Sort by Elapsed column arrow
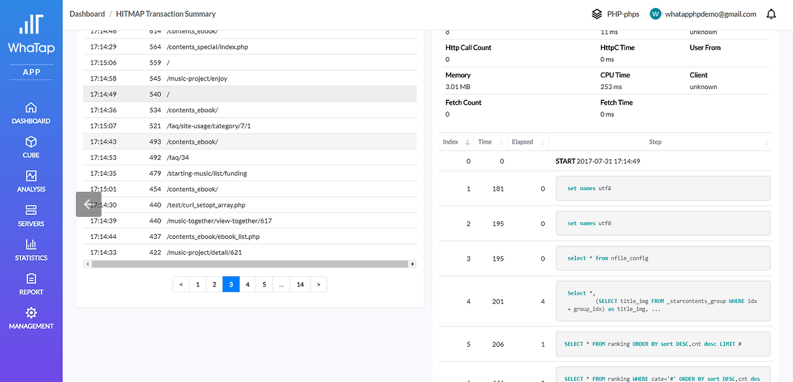Viewport: 793px width, 382px height. 543,142
